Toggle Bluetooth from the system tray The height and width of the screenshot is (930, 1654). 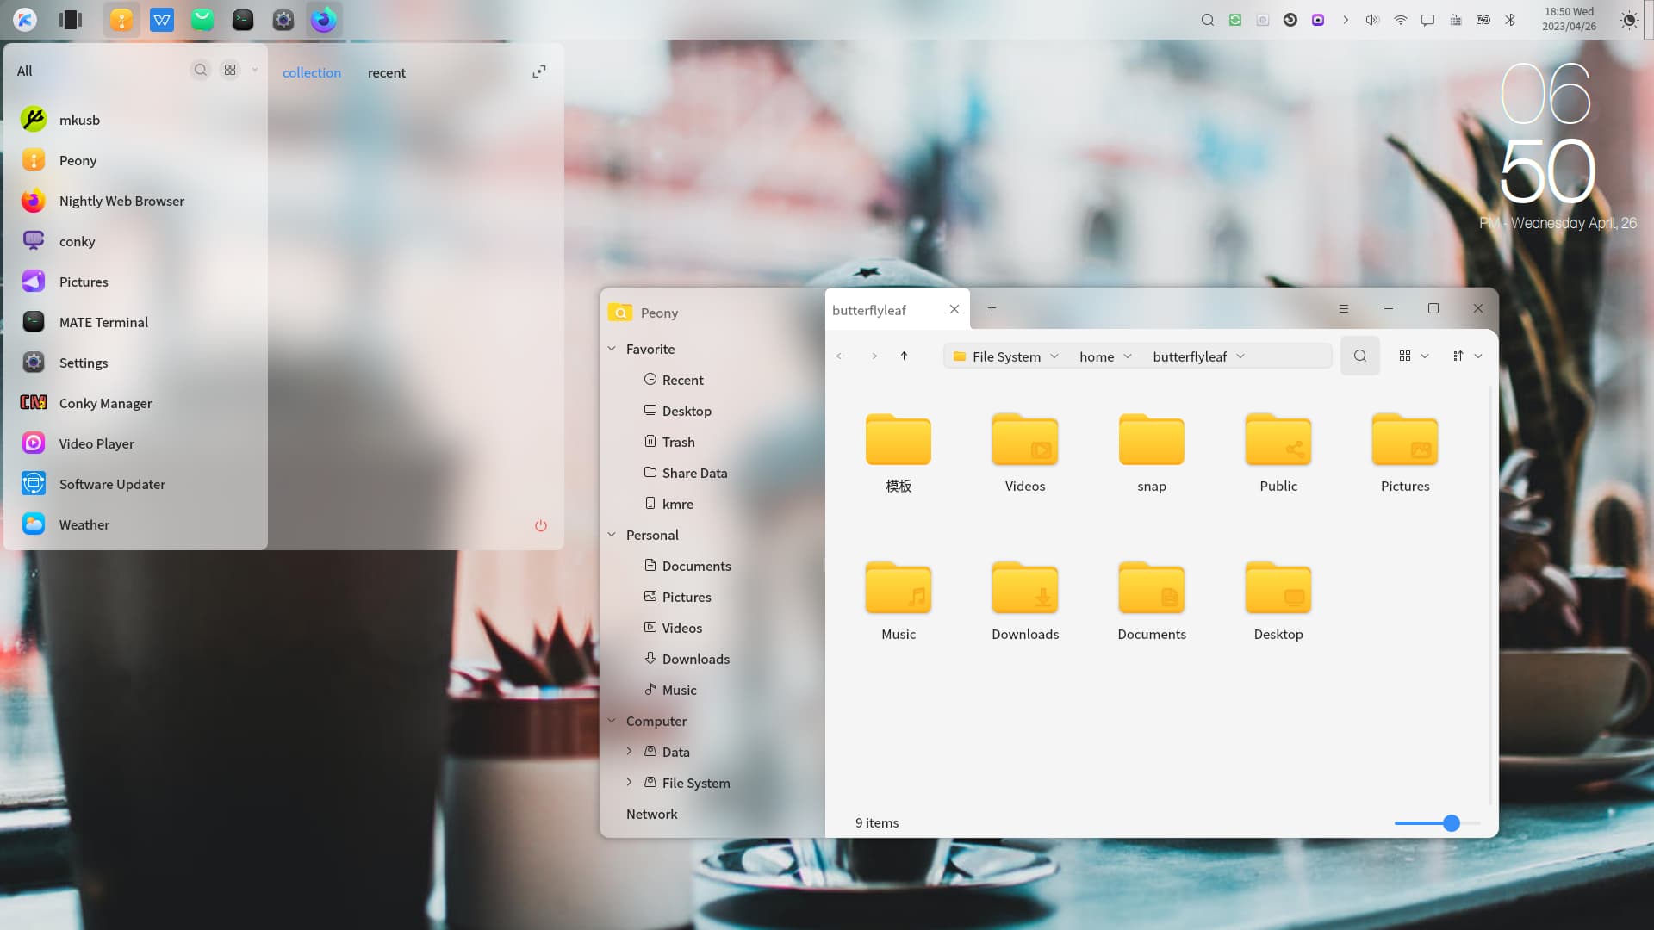pyautogui.click(x=1509, y=20)
